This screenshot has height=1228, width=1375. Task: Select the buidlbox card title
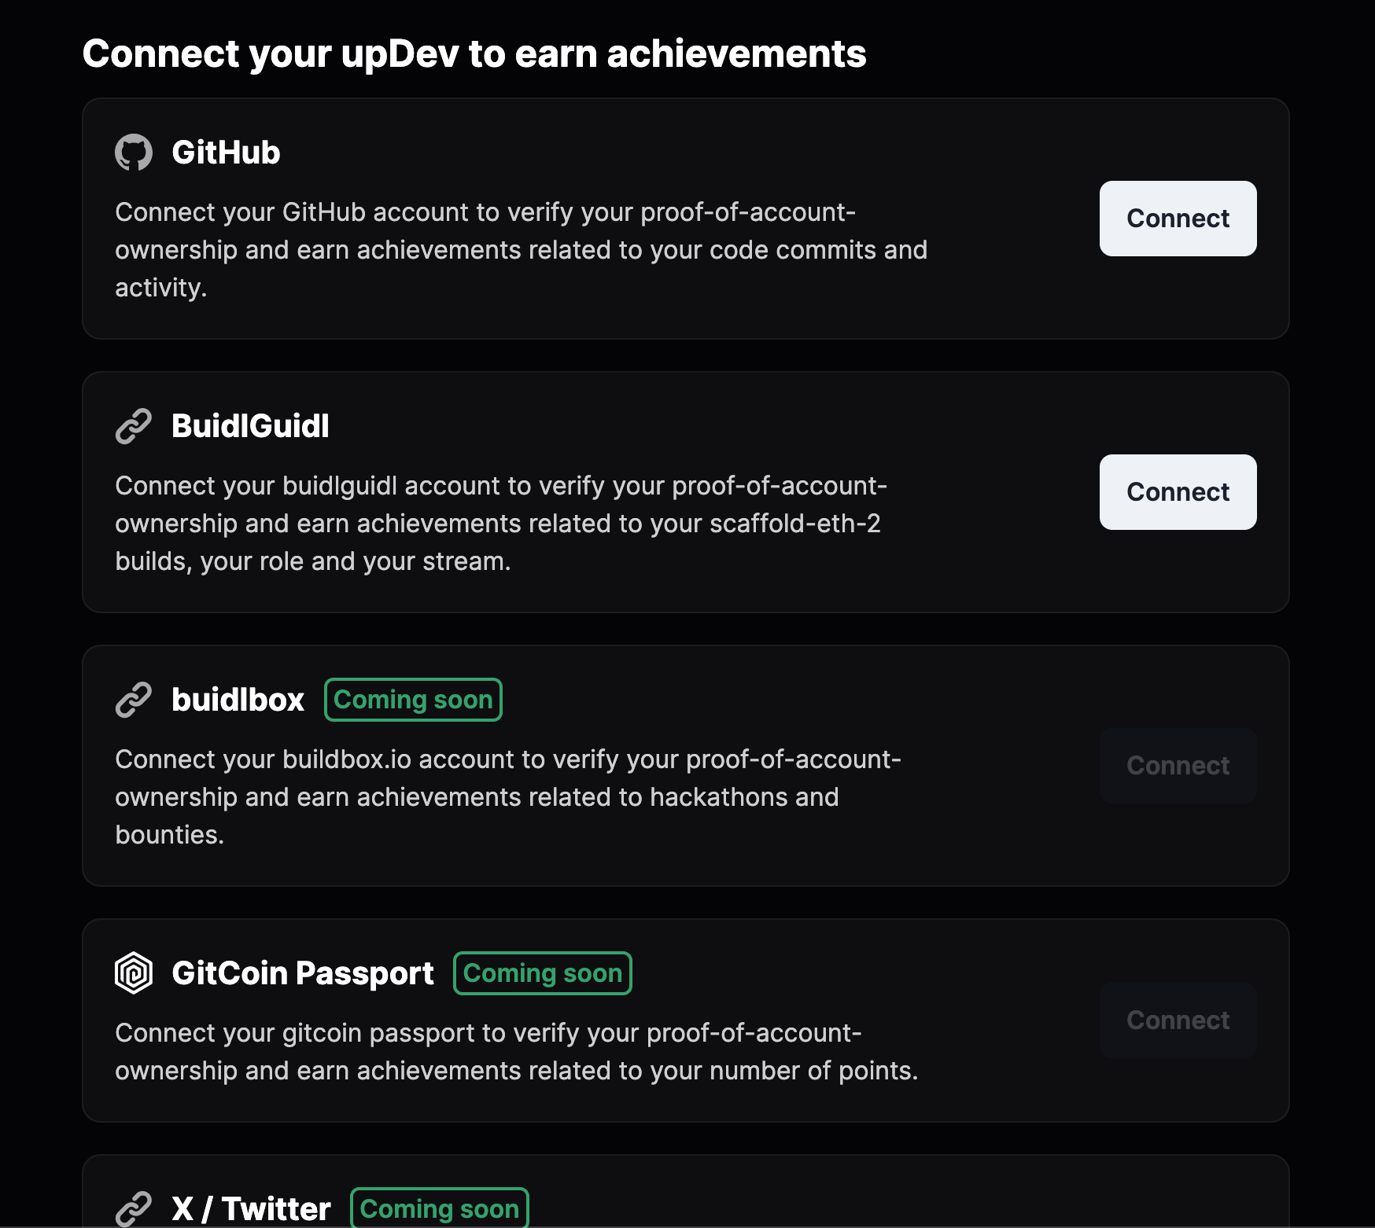click(x=238, y=700)
